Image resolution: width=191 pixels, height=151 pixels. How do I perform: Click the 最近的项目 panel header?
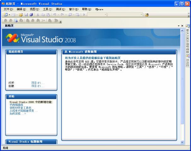31,52
